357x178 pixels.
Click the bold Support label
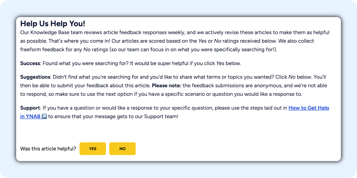(x=30, y=108)
